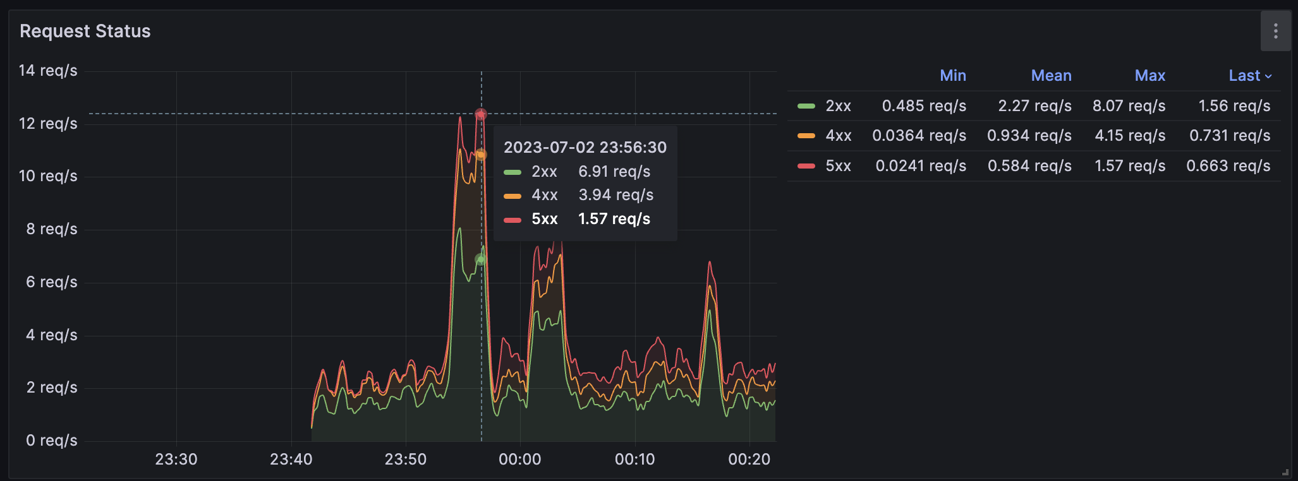1298x481 pixels.
Task: Click the red 5xx legend color swatch
Action: pos(806,166)
